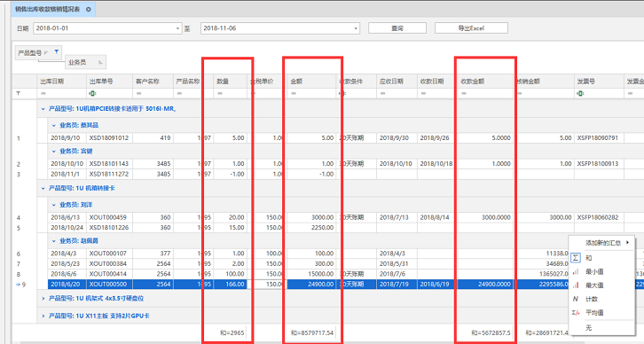The image size is (644, 344).
Task: Click the sigma sum icon in menu
Action: pos(576,258)
